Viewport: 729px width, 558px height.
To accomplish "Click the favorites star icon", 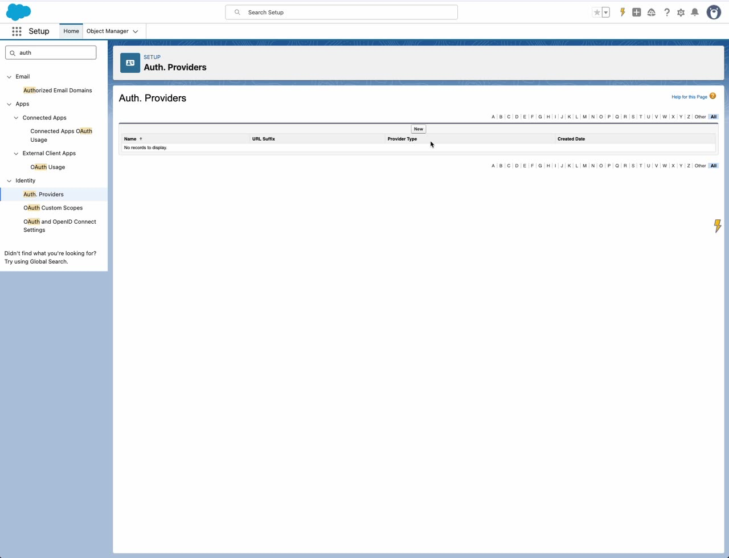I will pos(597,12).
